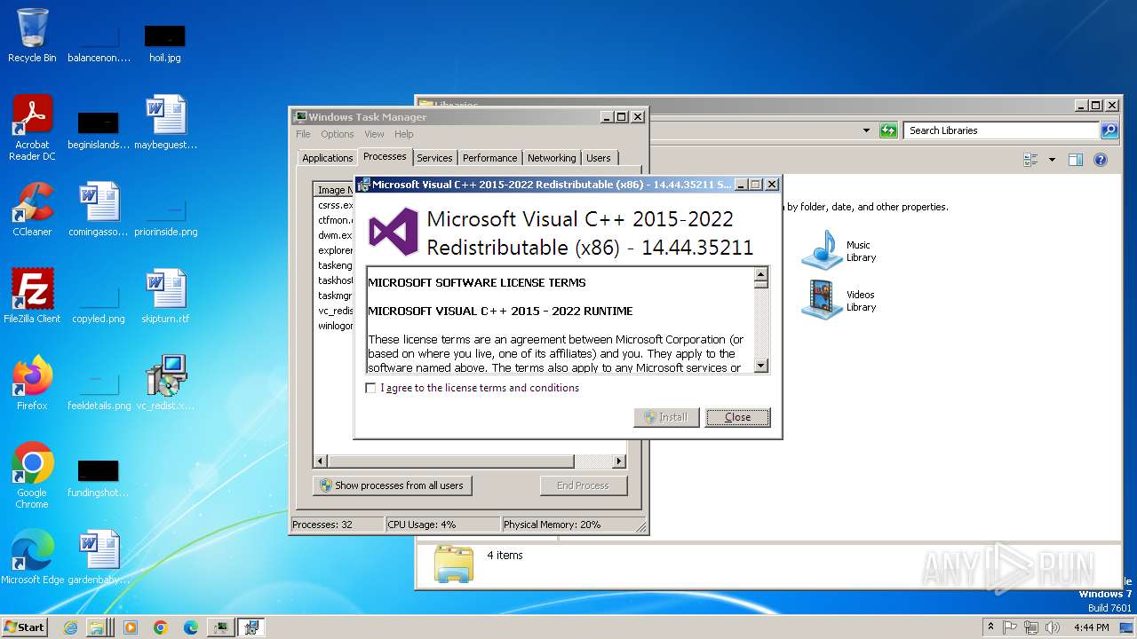
Task: Expand hidden system tray icons arrow
Action: [x=990, y=627]
